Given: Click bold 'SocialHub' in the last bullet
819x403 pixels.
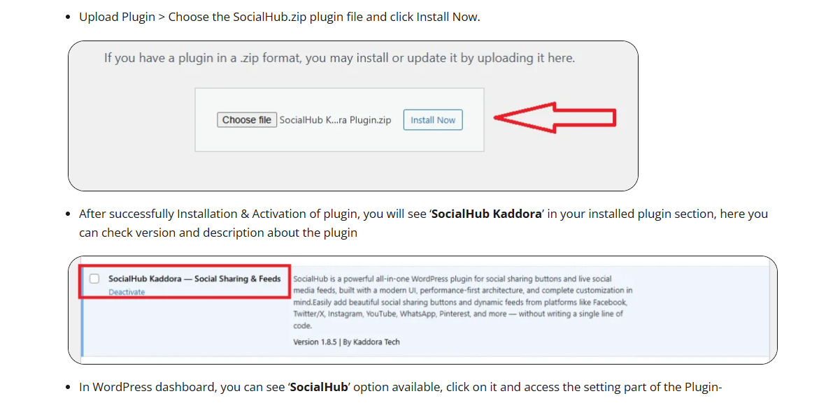Looking at the screenshot, I should coord(320,387).
